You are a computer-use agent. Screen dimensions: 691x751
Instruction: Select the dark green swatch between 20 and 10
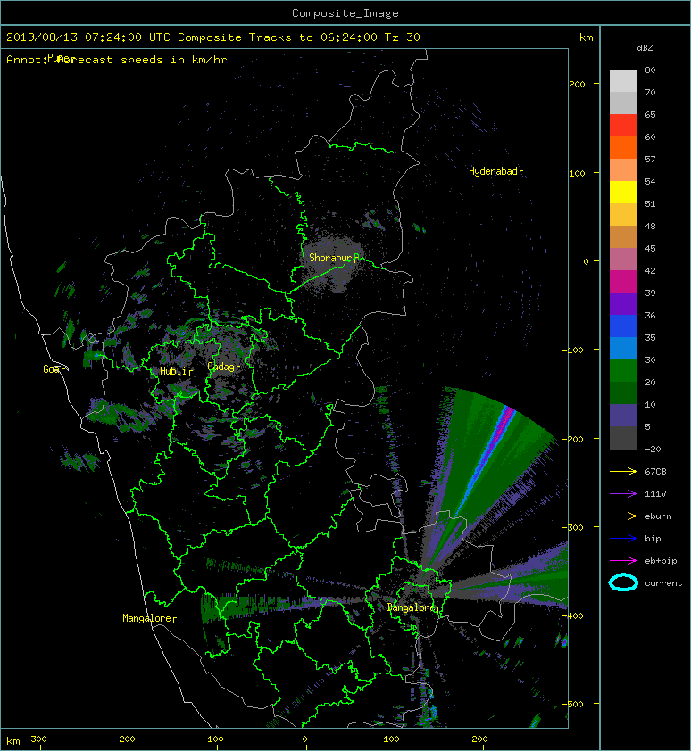pos(623,393)
